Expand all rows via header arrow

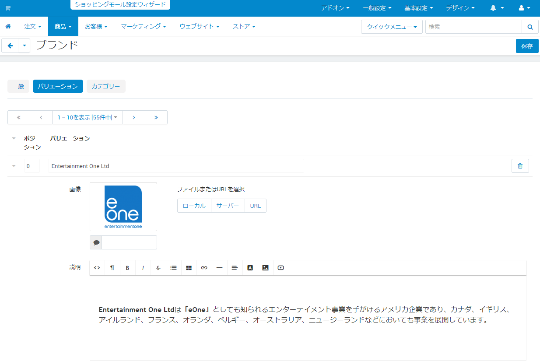point(14,138)
